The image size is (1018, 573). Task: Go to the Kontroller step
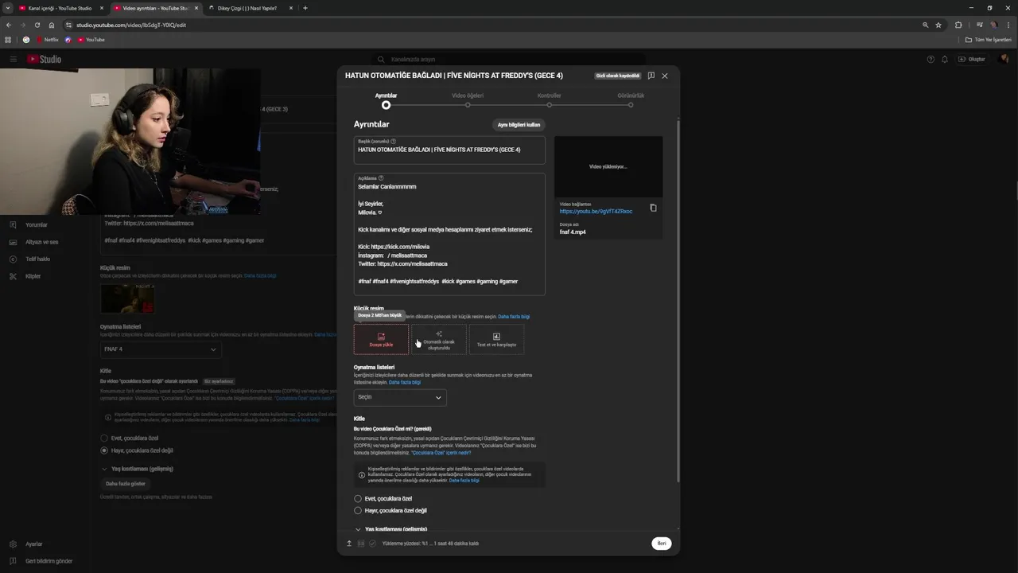click(549, 100)
